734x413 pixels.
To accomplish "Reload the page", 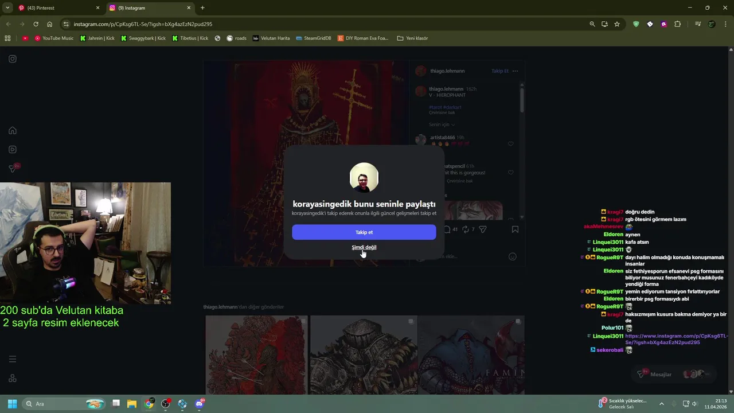I will tap(36, 24).
